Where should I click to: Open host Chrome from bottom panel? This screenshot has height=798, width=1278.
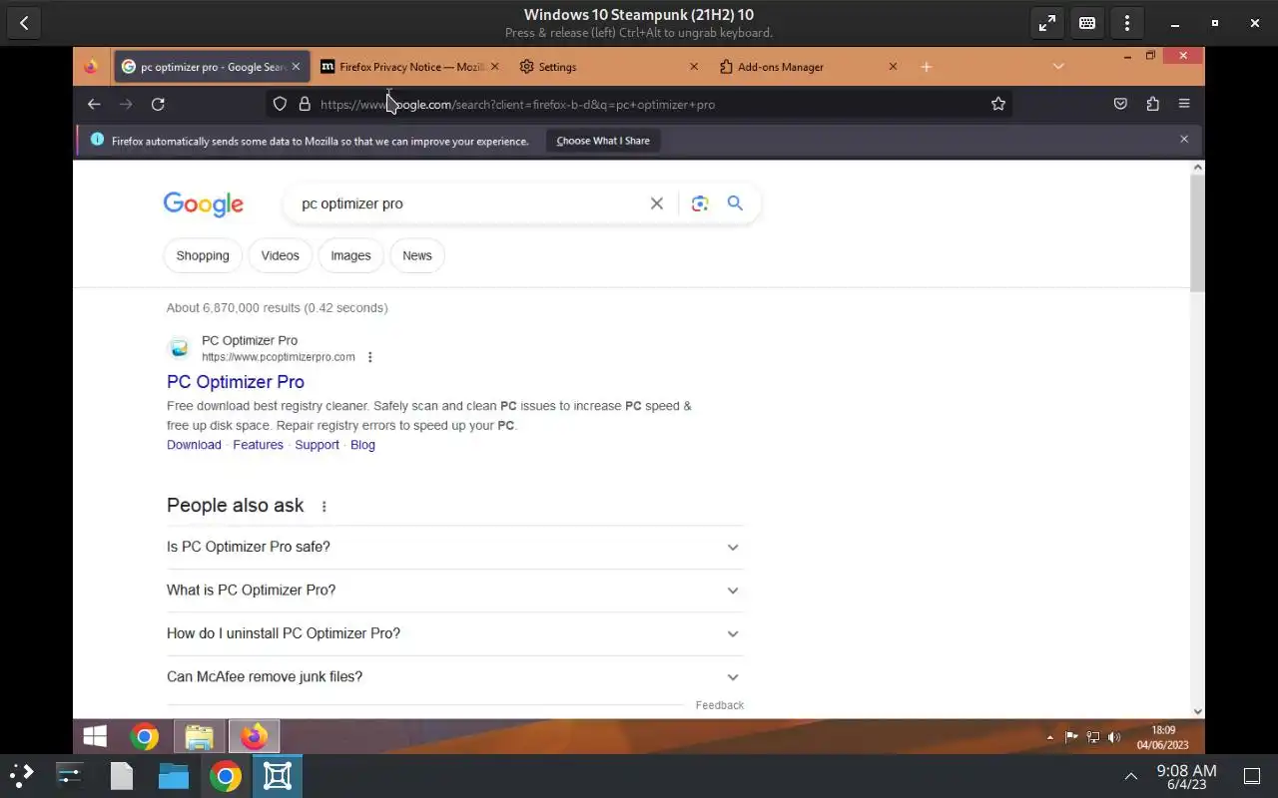[226, 776]
